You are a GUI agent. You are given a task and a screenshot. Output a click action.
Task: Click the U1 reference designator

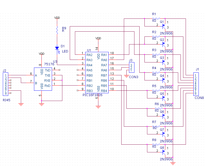(x=89, y=50)
